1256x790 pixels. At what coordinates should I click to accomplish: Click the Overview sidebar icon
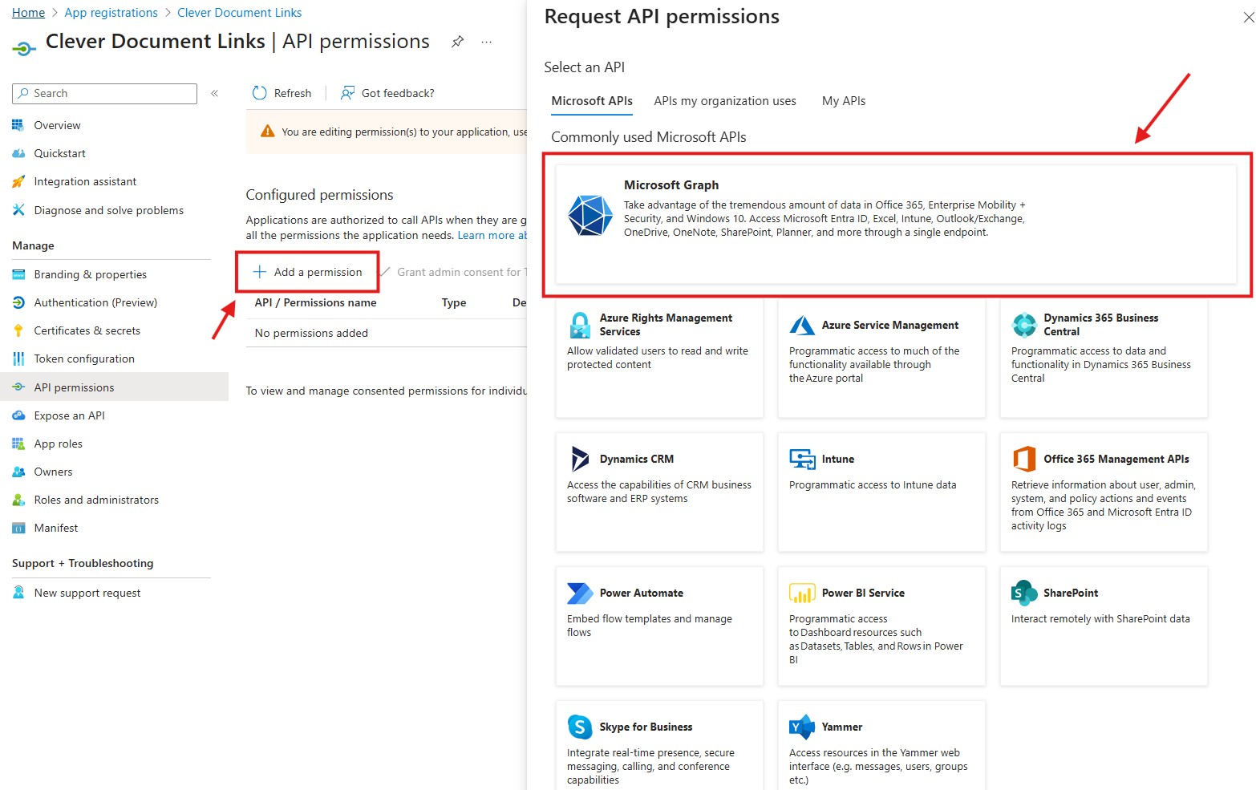pos(18,125)
